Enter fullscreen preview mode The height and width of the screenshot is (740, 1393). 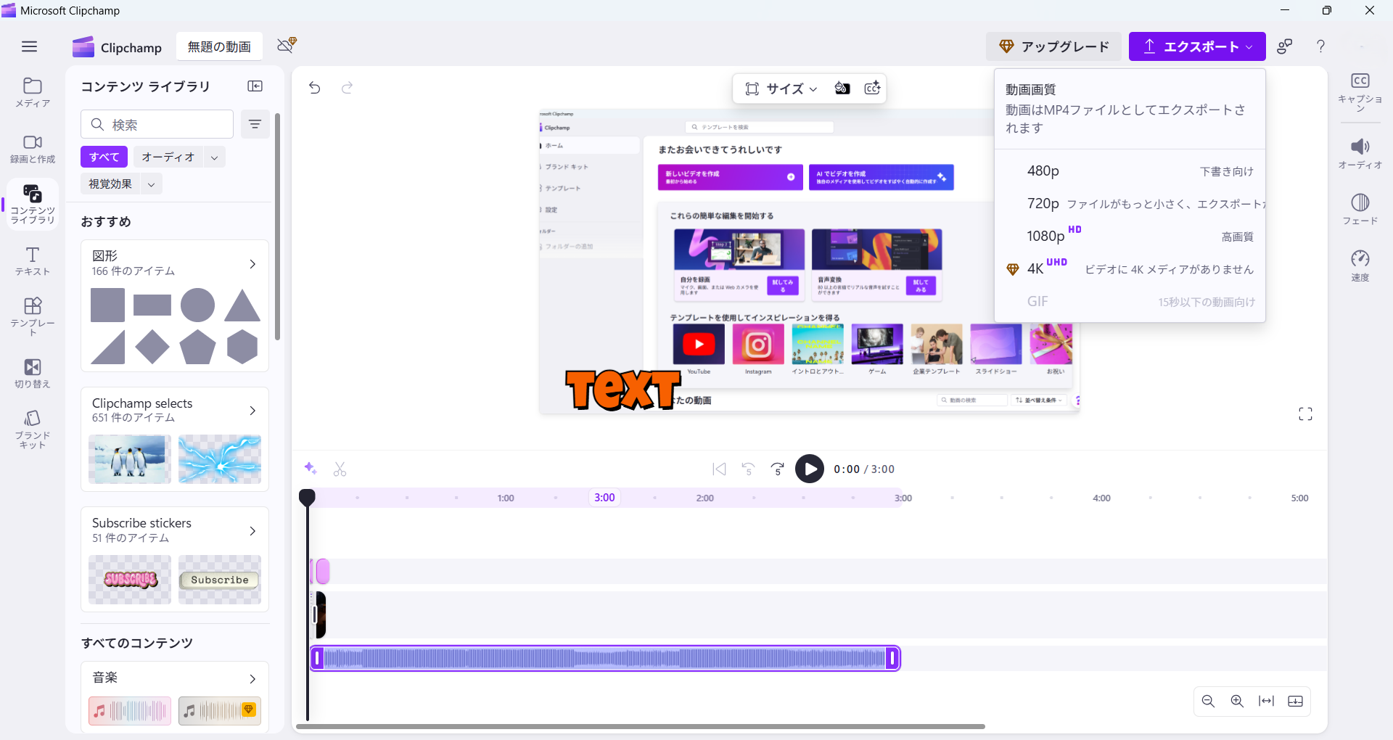tap(1305, 414)
